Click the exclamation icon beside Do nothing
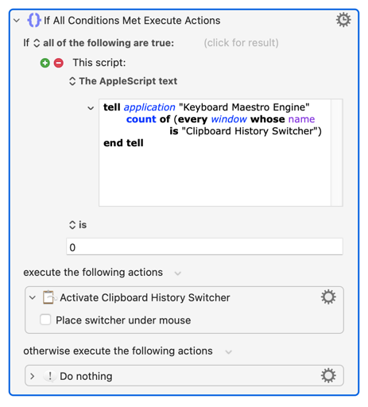 coord(50,376)
